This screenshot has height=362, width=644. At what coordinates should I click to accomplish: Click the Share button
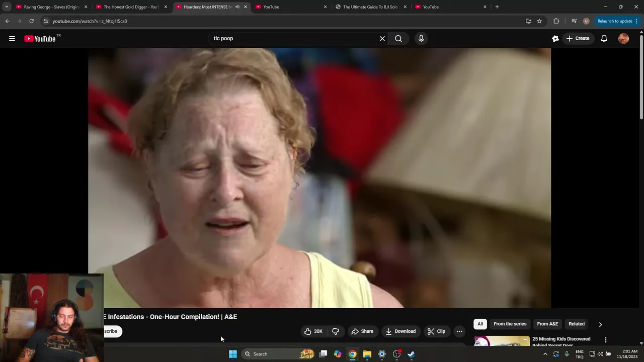click(362, 331)
